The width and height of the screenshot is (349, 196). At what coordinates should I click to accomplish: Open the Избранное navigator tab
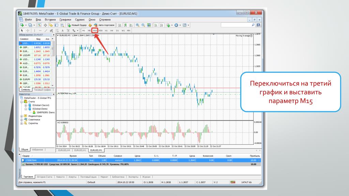(37, 150)
